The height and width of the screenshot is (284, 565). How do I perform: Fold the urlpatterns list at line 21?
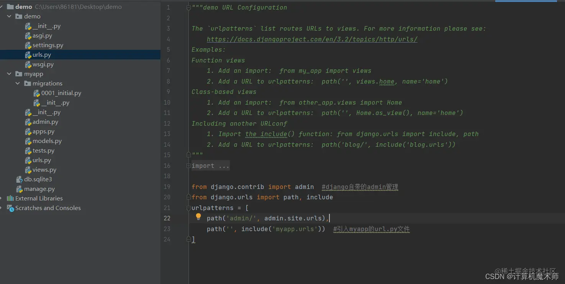tap(188, 208)
